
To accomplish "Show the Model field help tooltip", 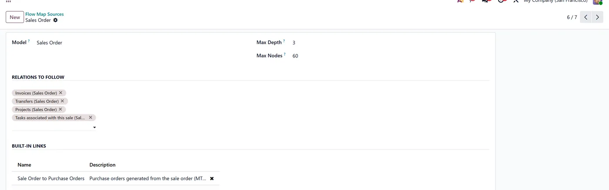I will tap(29, 41).
